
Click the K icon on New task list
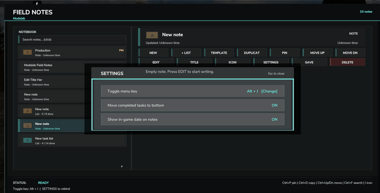[x=28, y=140]
